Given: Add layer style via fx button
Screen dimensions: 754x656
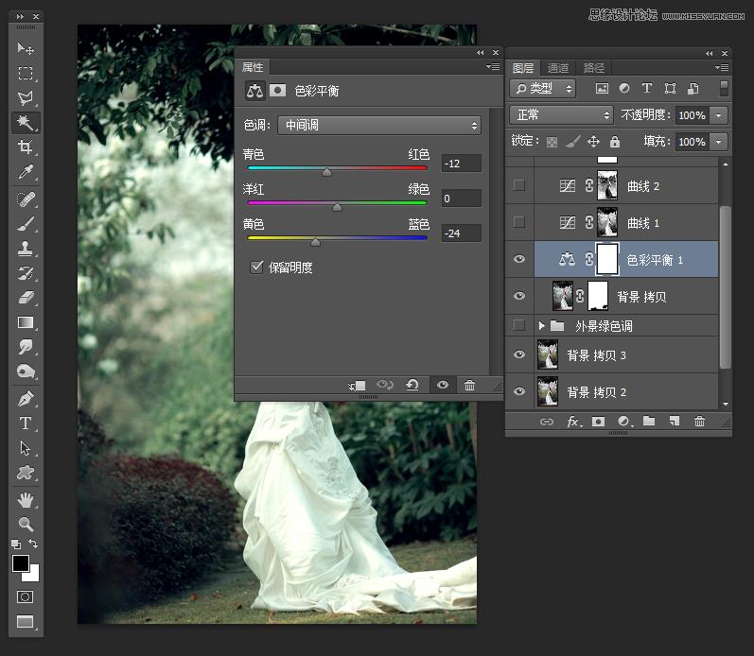Looking at the screenshot, I should 573,422.
